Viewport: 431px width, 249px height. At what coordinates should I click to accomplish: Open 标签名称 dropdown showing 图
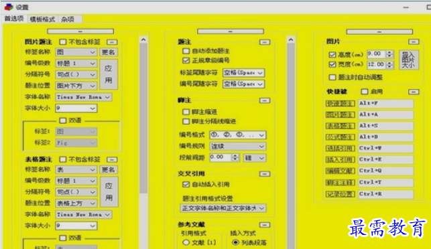[x=76, y=52]
